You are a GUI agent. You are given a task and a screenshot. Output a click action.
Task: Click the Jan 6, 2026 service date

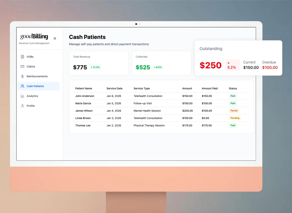[114, 96]
